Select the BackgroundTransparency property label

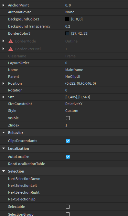point(29,26)
